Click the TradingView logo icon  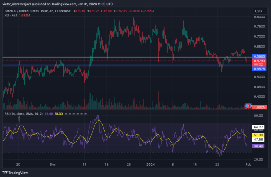(x=6, y=173)
